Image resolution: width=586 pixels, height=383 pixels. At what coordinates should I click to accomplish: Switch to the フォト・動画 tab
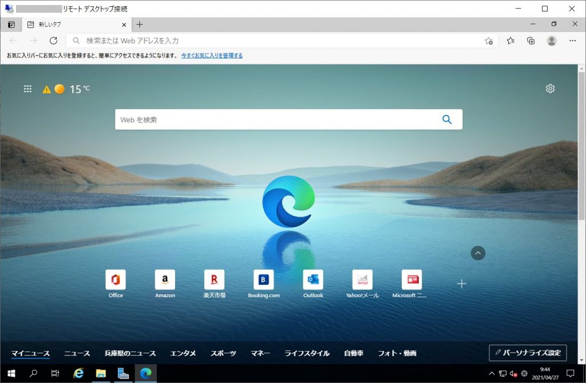(397, 353)
